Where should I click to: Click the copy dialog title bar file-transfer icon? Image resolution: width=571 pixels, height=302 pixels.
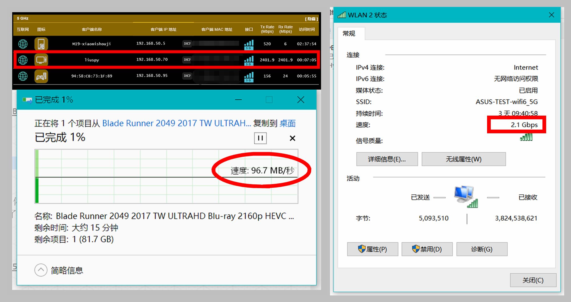click(27, 100)
